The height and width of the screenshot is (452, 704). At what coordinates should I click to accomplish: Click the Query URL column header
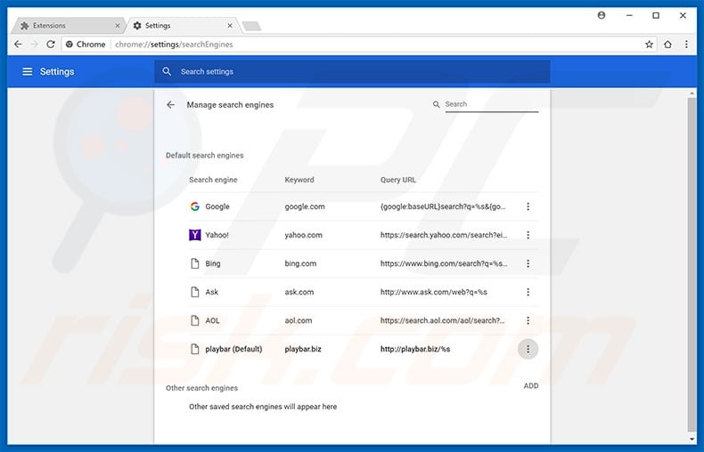coord(397,180)
